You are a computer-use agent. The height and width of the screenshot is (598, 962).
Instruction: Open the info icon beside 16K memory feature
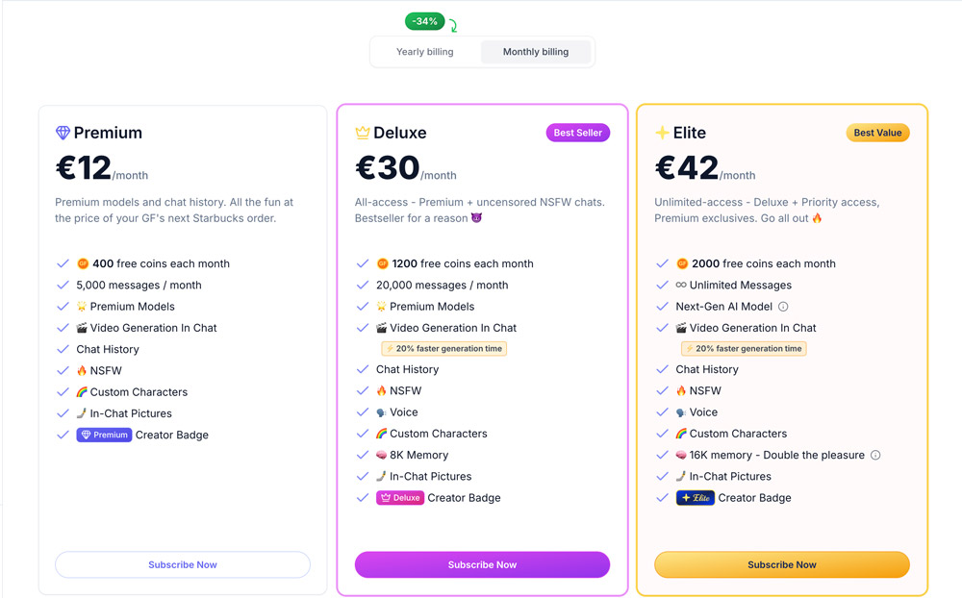(875, 455)
